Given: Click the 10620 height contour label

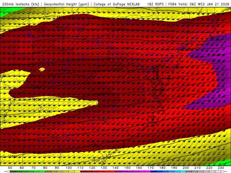Looking at the screenshot, I should (95, 160).
